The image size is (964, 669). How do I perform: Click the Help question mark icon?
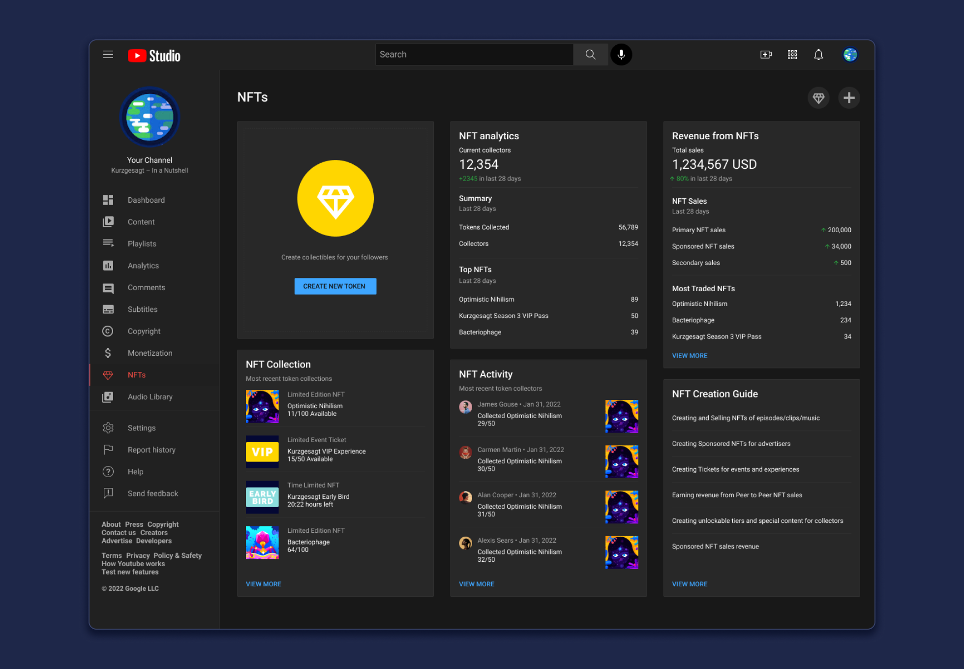coord(108,472)
